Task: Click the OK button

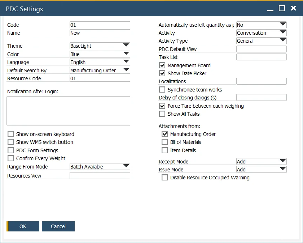Action: point(23,226)
